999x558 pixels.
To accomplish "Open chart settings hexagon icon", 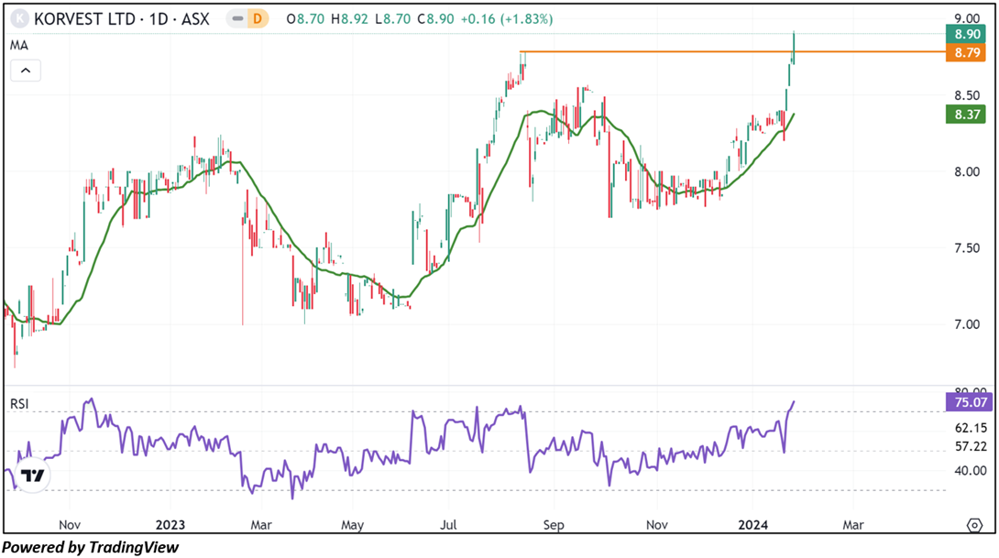I will [974, 526].
